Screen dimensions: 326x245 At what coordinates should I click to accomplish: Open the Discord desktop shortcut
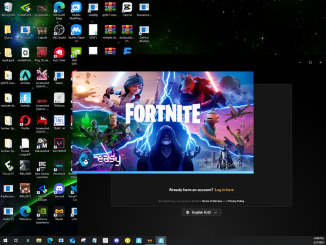[59, 191]
